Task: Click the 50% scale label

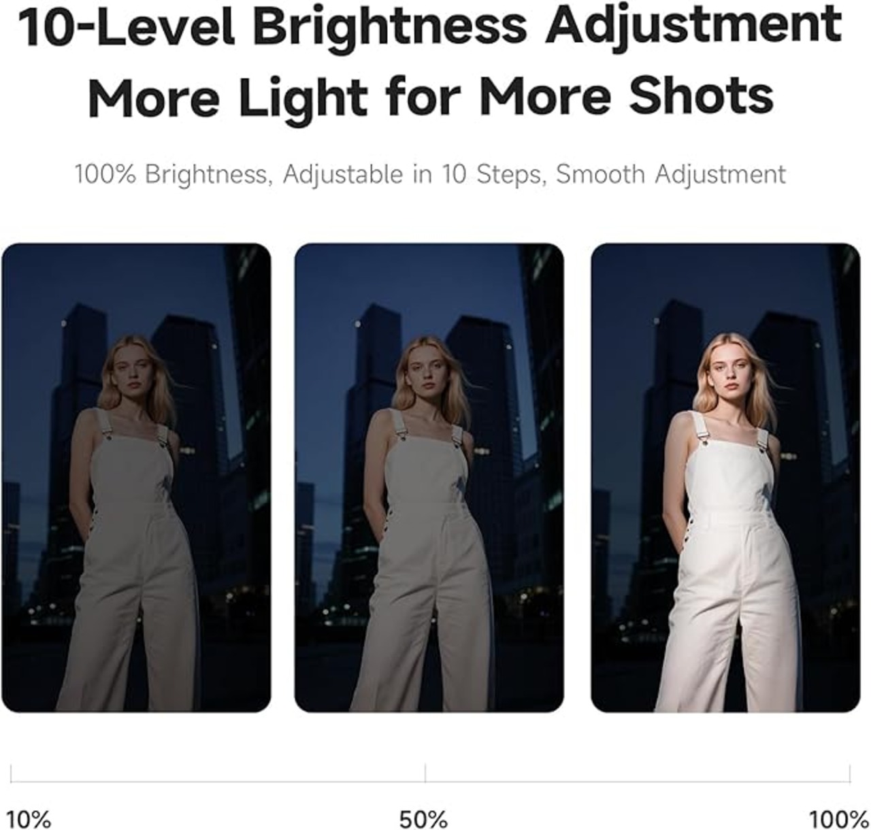Action: pos(423,818)
